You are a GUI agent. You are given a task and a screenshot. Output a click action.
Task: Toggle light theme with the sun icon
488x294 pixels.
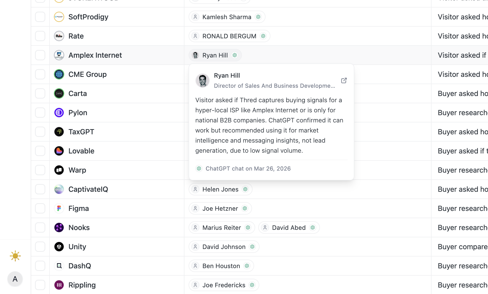(15, 256)
